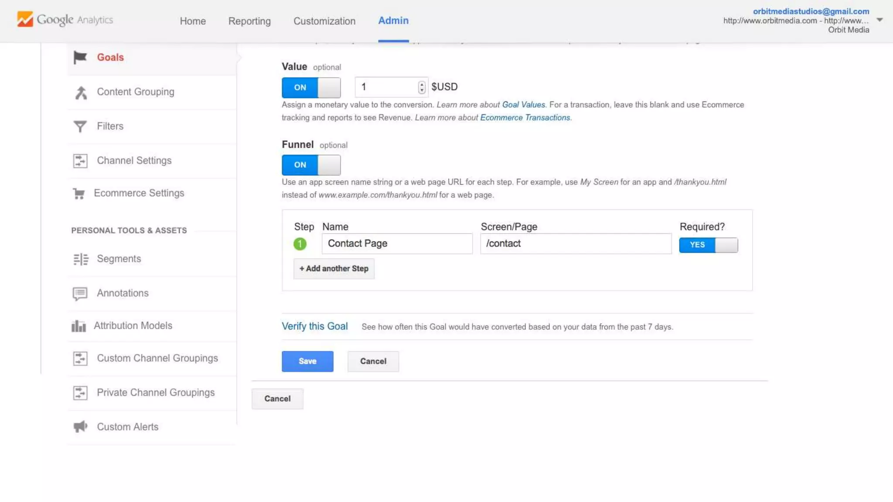This screenshot has width=893, height=502.
Task: Open the Reporting tab
Action: click(249, 21)
